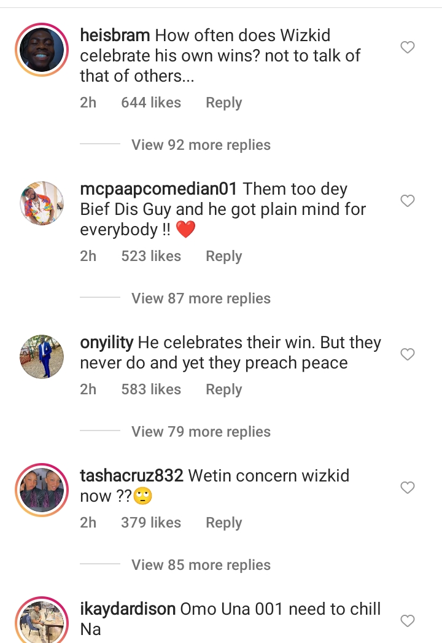Open mcpaapcomedian01's profile picture
442x643 pixels.
(42, 203)
